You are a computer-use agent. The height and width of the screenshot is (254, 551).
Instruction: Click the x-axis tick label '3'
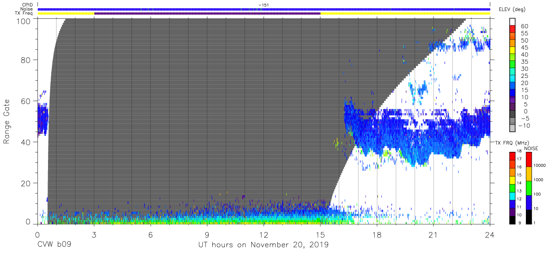click(94, 234)
